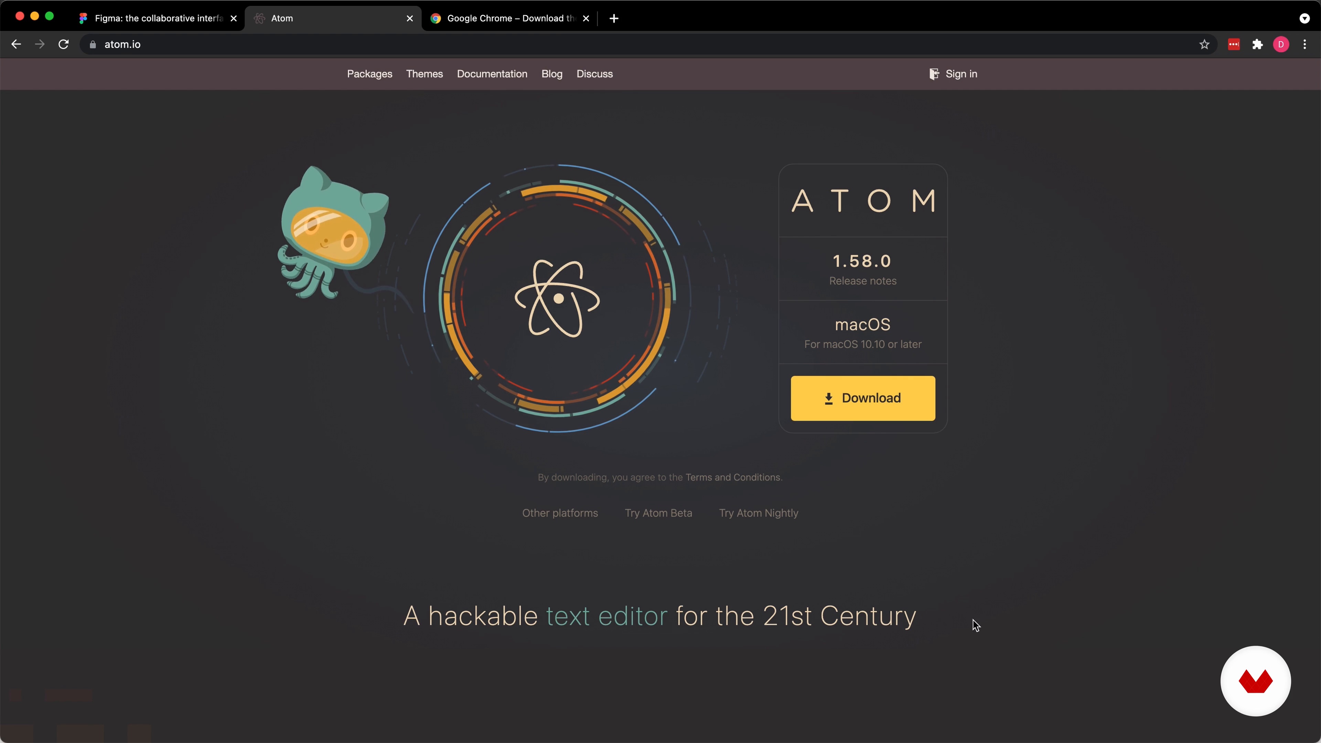Click the browser back arrow

click(x=16, y=45)
